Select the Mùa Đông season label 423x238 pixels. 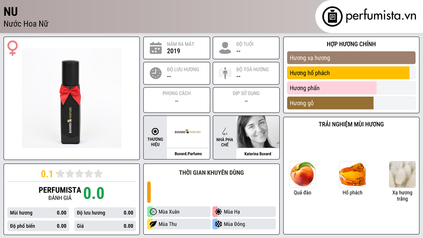click(x=234, y=224)
